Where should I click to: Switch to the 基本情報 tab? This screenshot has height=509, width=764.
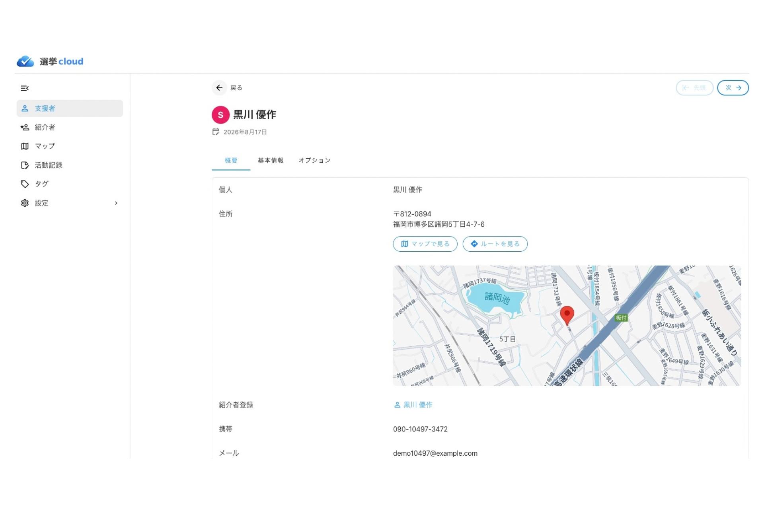271,161
